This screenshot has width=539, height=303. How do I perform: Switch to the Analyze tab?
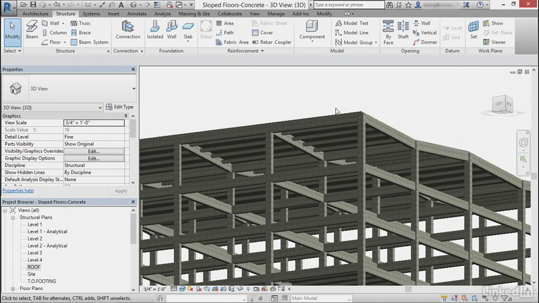click(x=162, y=13)
